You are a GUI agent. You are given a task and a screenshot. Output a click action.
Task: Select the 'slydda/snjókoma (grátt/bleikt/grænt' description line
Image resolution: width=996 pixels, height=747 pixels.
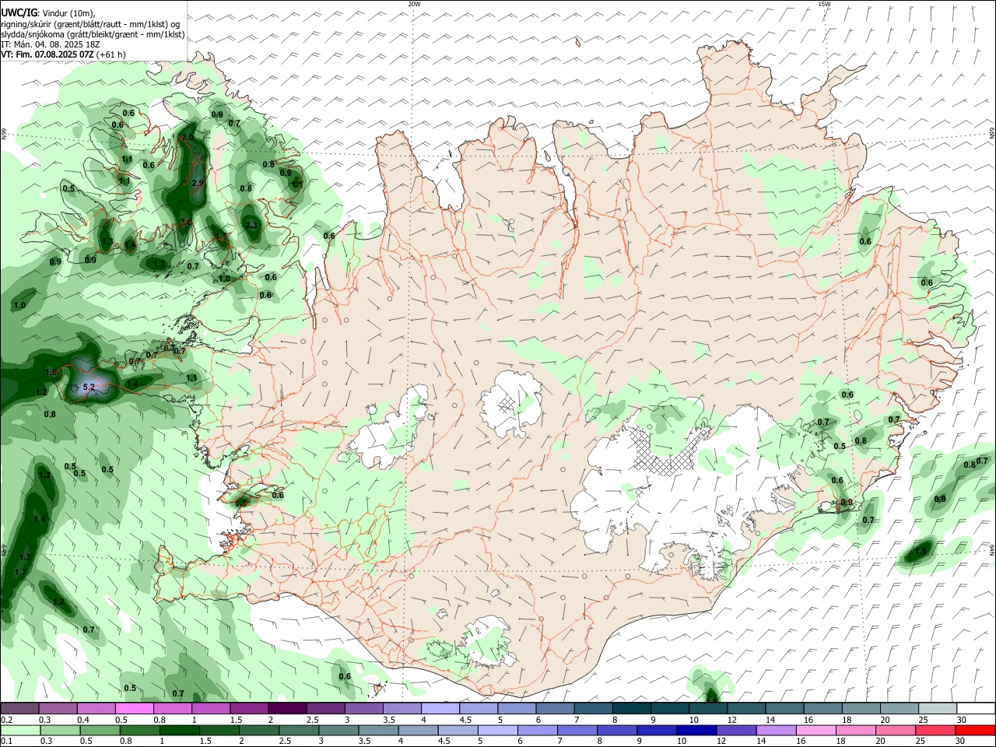point(93,34)
